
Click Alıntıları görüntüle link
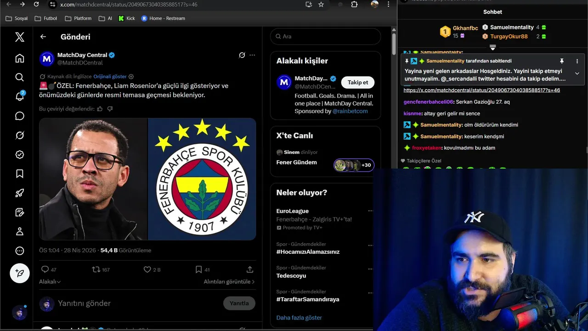229,282
